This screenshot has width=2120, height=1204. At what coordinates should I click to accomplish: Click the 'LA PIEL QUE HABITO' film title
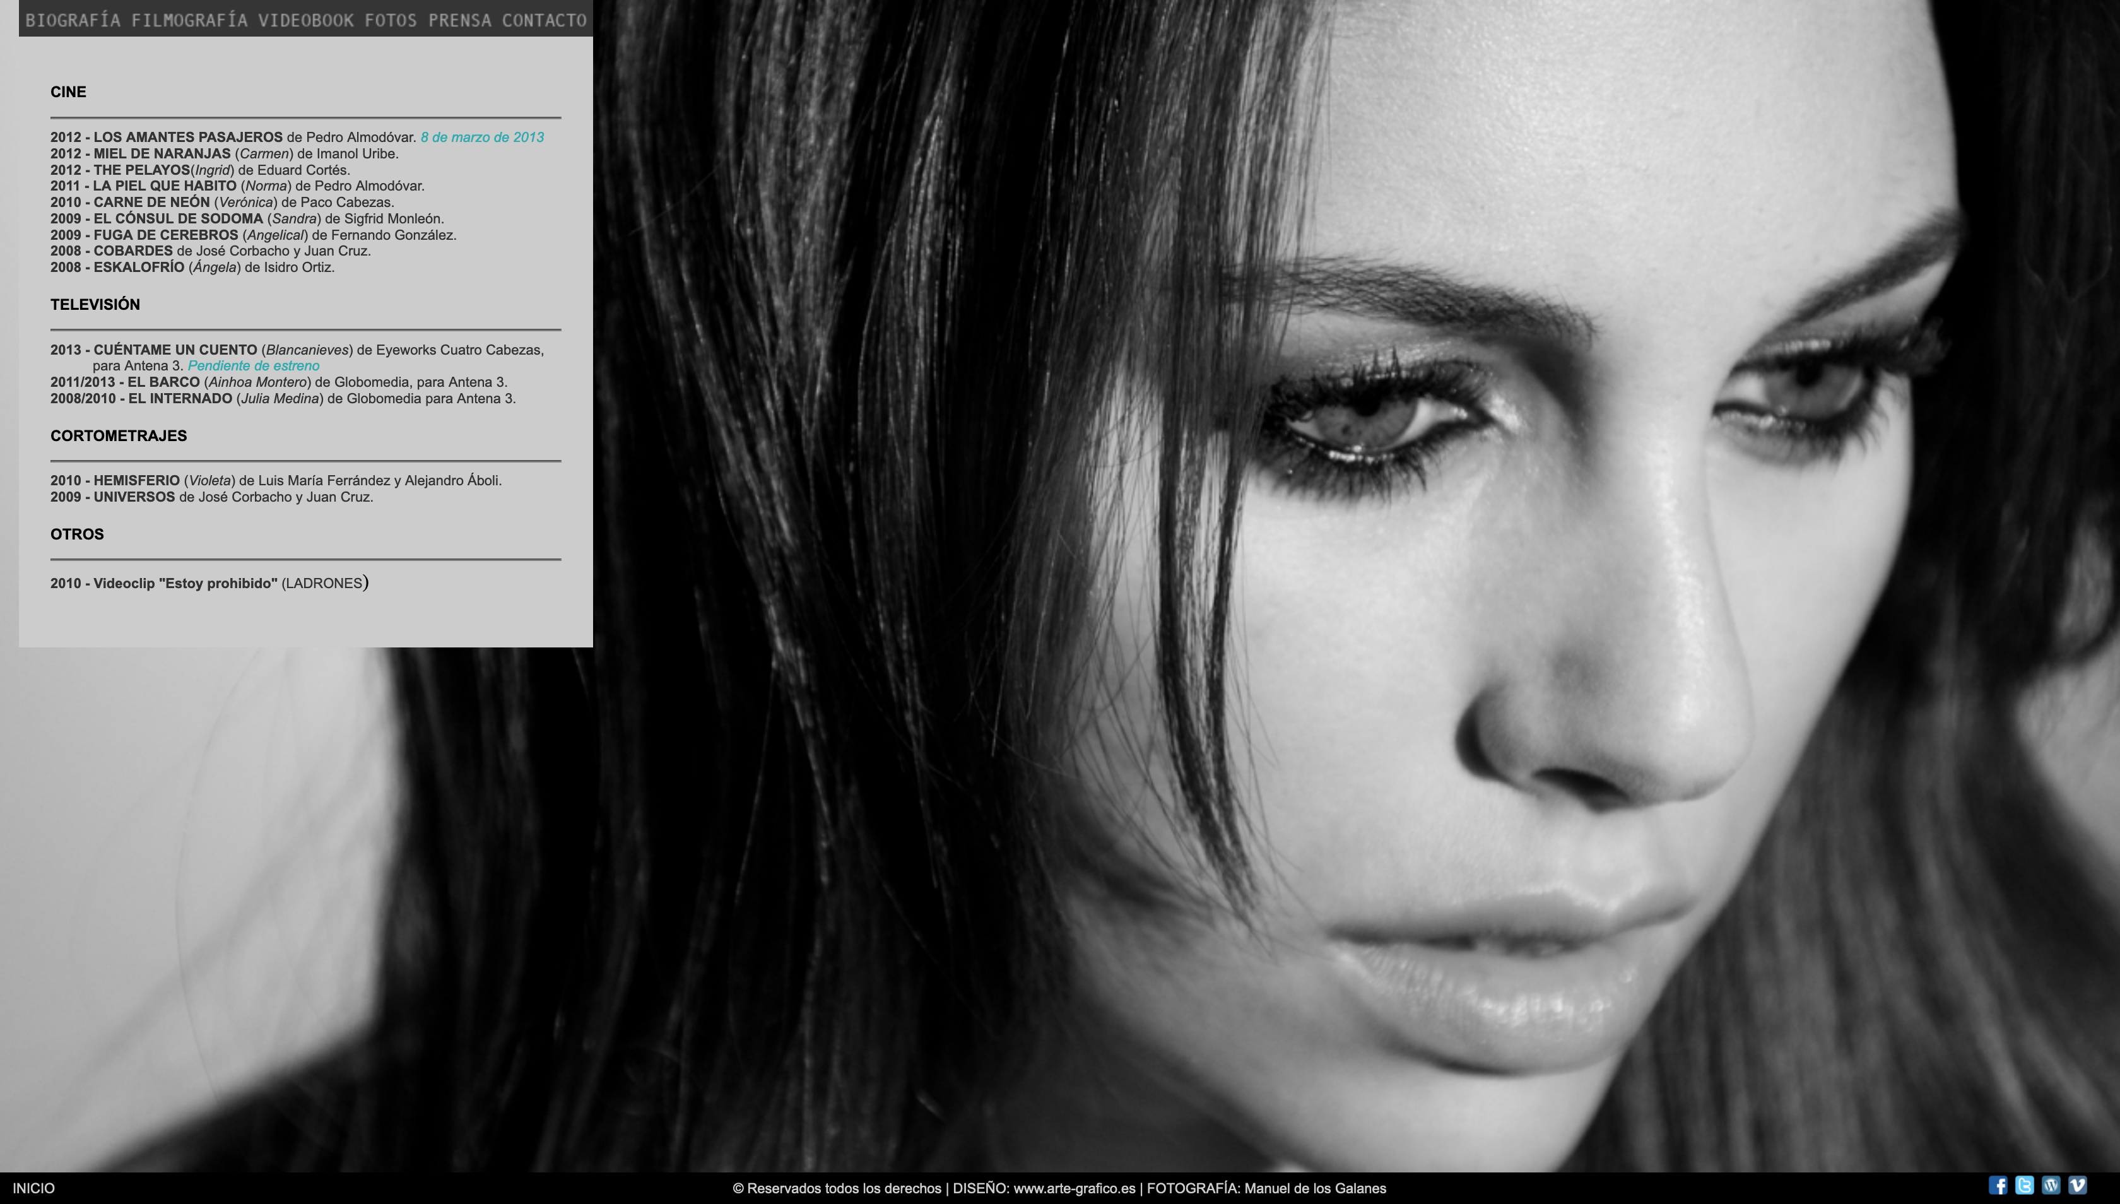165,186
